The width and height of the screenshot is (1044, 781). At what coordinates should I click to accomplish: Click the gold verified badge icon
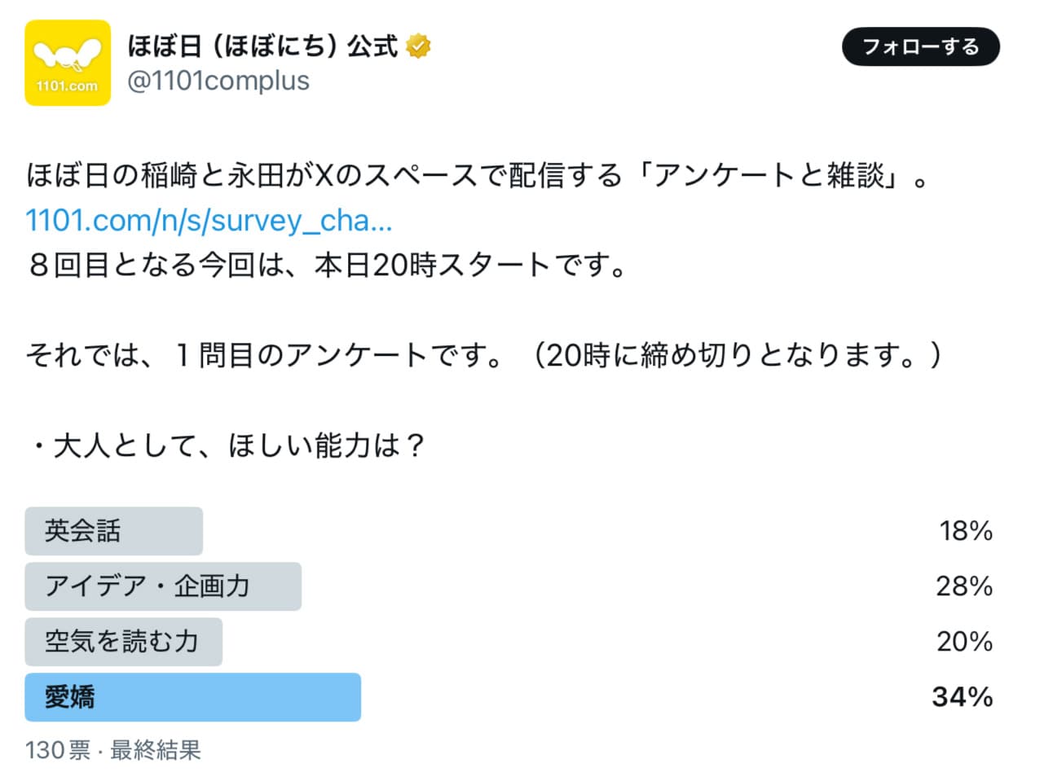click(x=418, y=46)
